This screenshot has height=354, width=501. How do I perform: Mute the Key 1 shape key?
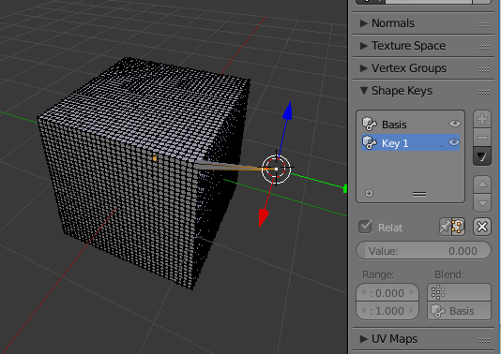tap(454, 142)
